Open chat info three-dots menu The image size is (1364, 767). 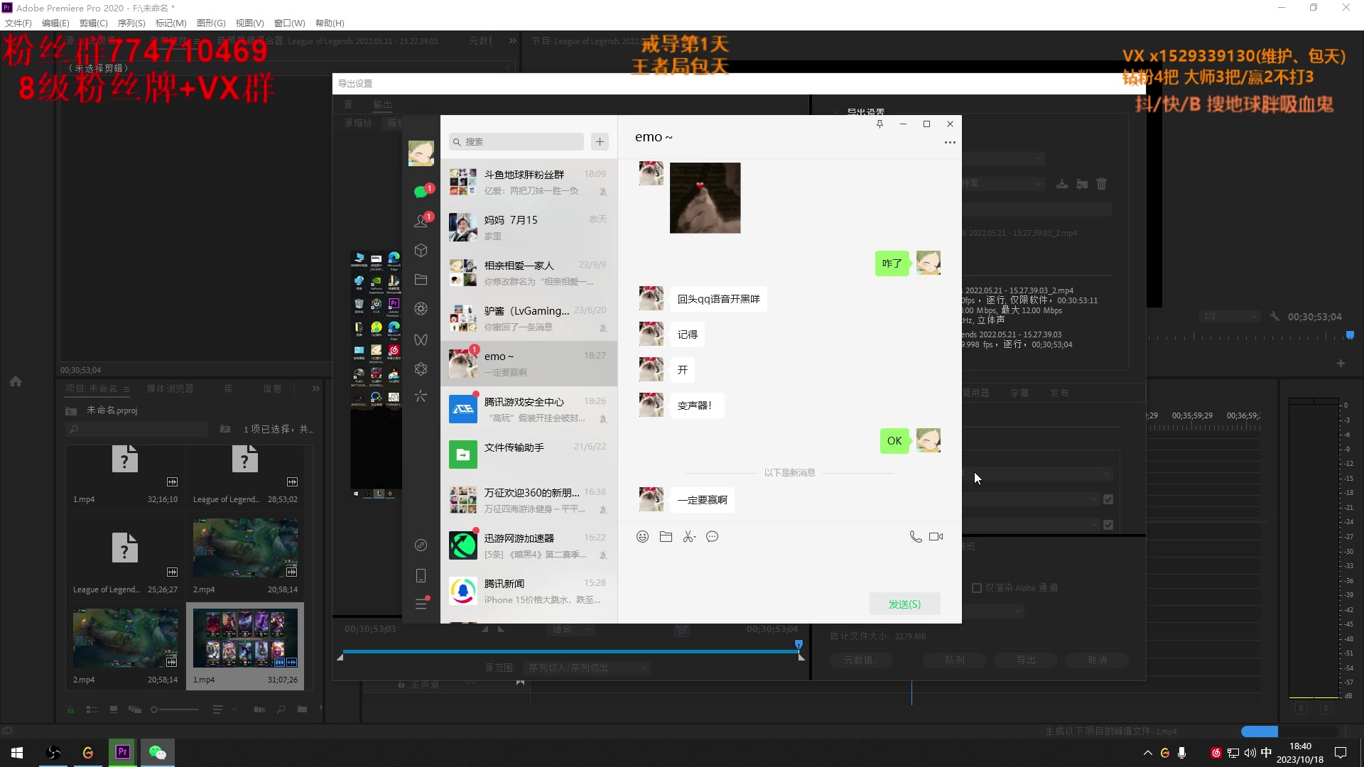click(x=950, y=143)
